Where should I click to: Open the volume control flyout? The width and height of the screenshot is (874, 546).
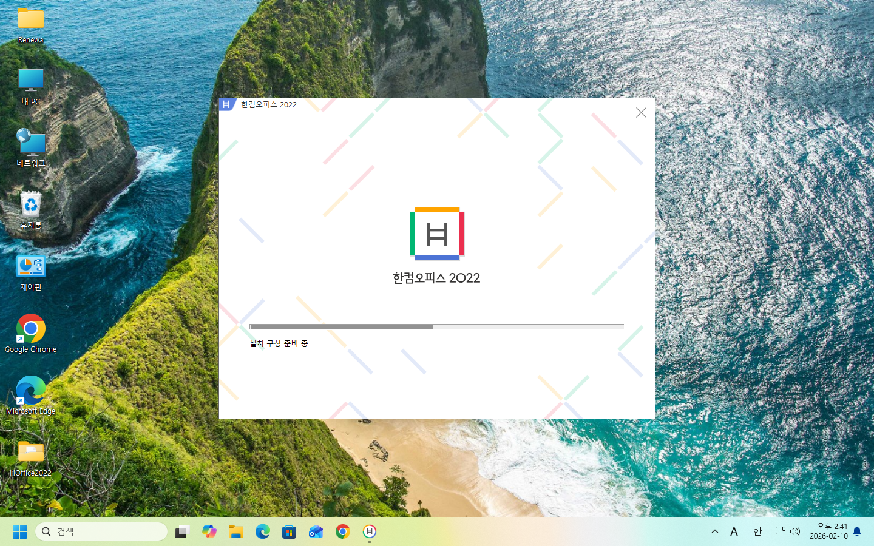(x=796, y=531)
